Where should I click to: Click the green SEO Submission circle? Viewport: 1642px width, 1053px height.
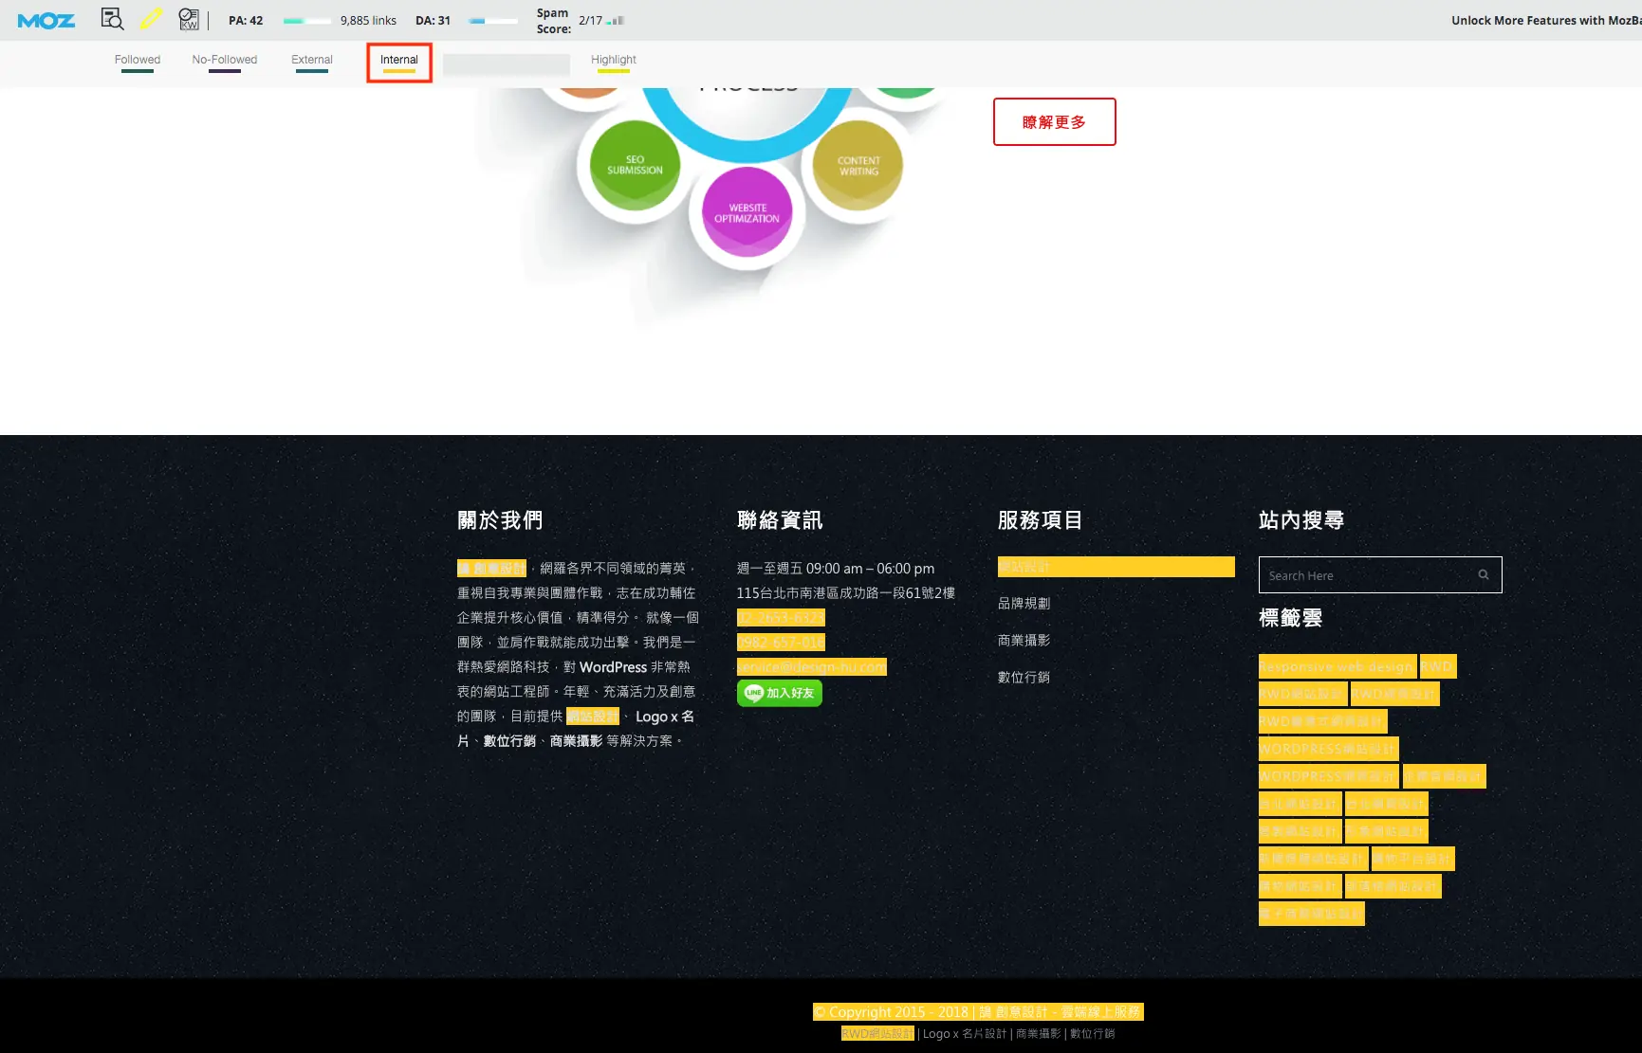tap(635, 165)
